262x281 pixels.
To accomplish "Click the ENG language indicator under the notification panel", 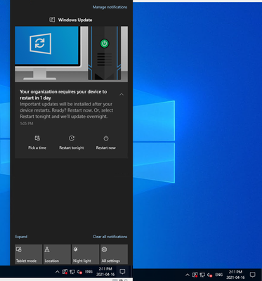I will tap(89, 272).
